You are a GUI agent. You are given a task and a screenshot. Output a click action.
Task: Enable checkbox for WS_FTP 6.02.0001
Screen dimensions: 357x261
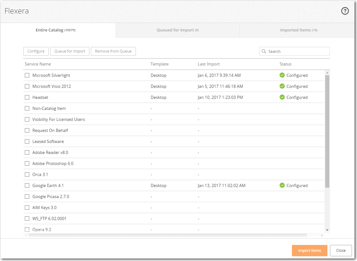tap(27, 218)
